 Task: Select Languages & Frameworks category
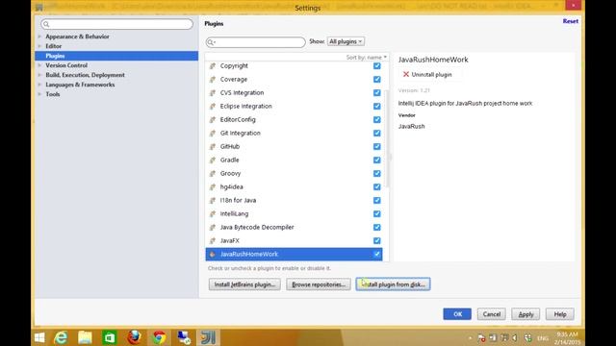pyautogui.click(x=80, y=85)
